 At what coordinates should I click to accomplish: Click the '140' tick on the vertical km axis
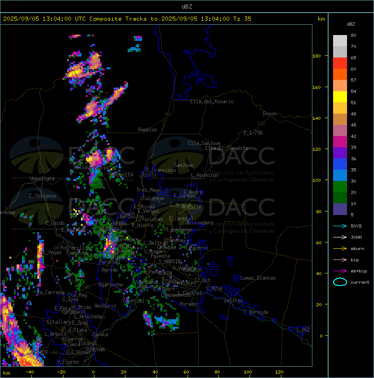[316, 119]
